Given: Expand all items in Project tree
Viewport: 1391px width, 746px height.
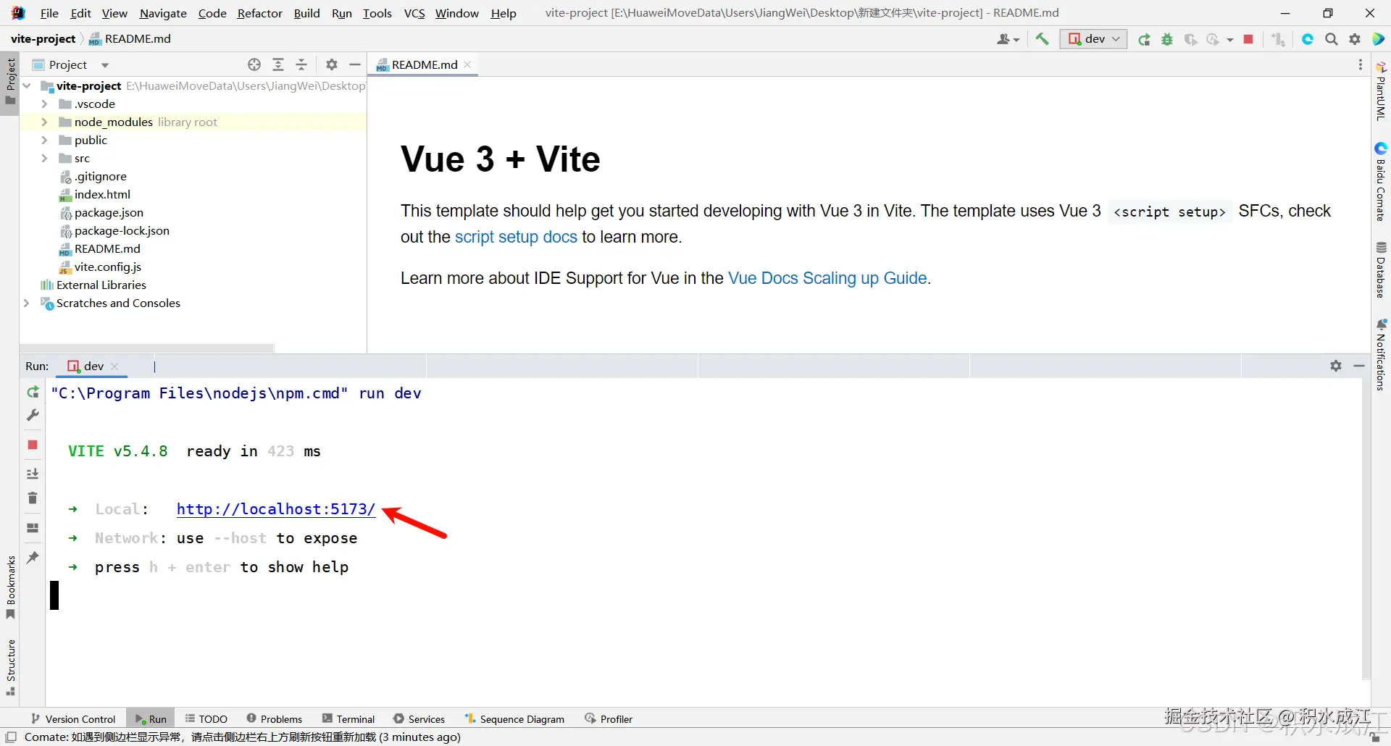Looking at the screenshot, I should pos(278,64).
